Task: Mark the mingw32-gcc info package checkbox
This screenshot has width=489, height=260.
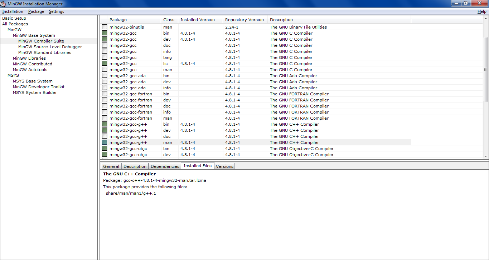Action: pos(105,51)
